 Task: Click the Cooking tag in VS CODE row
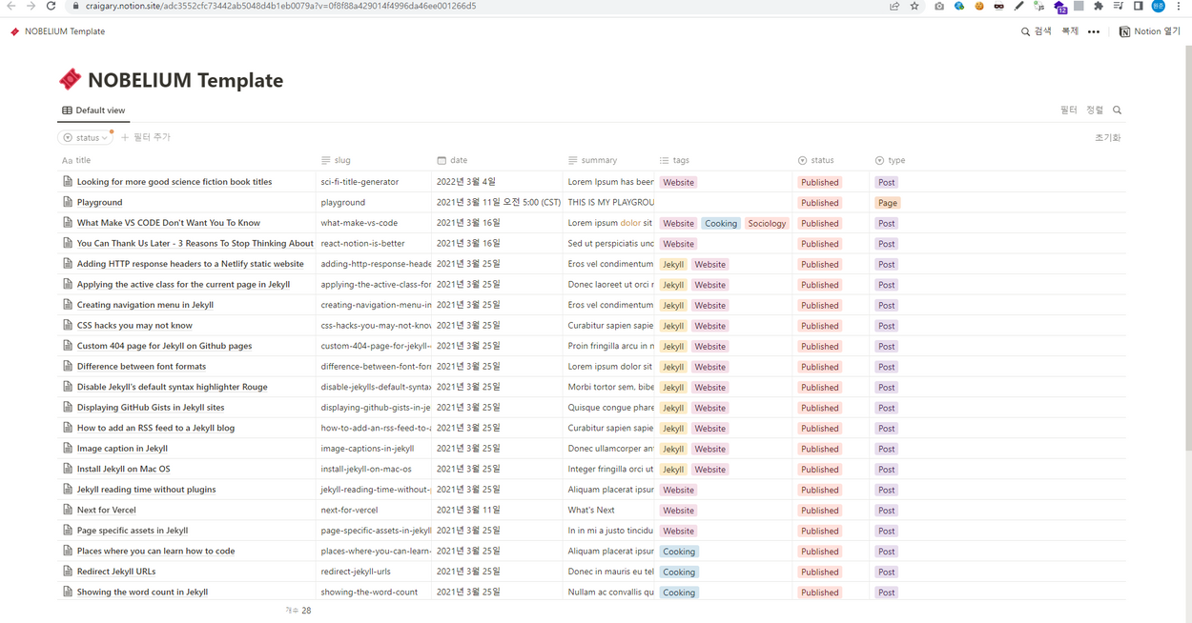721,224
